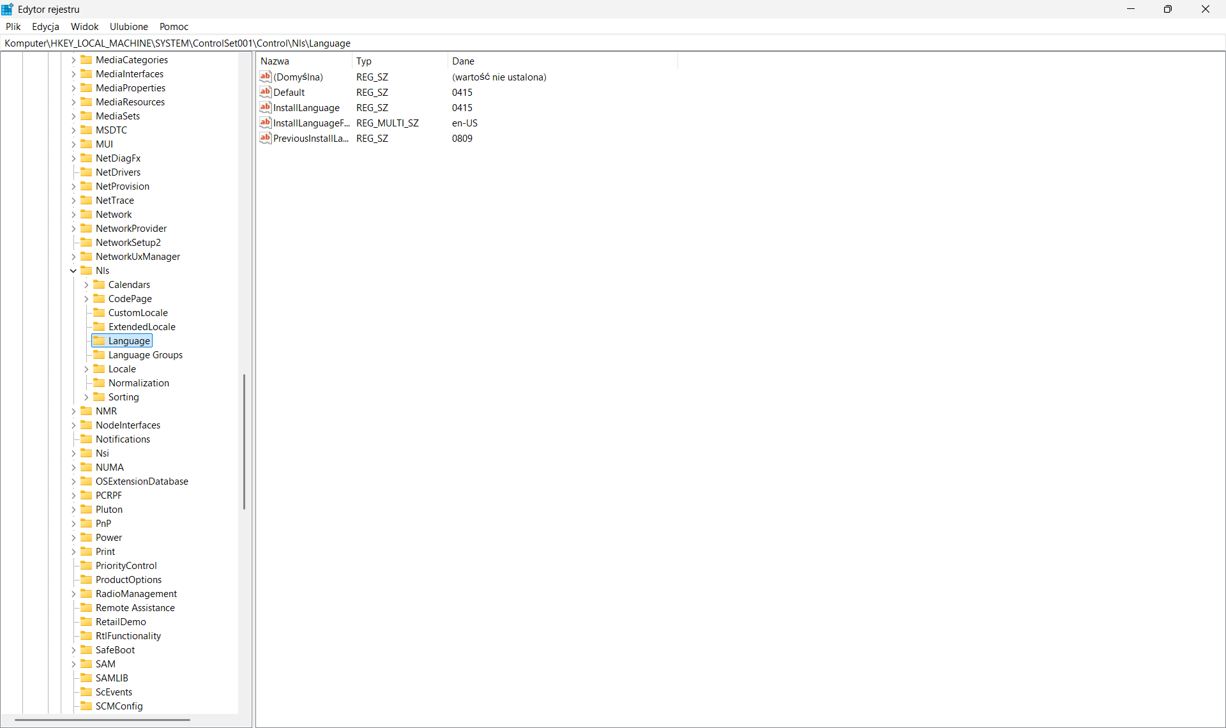Viewport: 1226px width, 728px height.
Task: Expand the CodePage key
Action: tap(86, 299)
